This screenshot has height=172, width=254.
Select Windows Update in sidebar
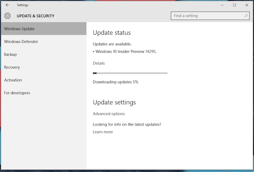pyautogui.click(x=44, y=29)
